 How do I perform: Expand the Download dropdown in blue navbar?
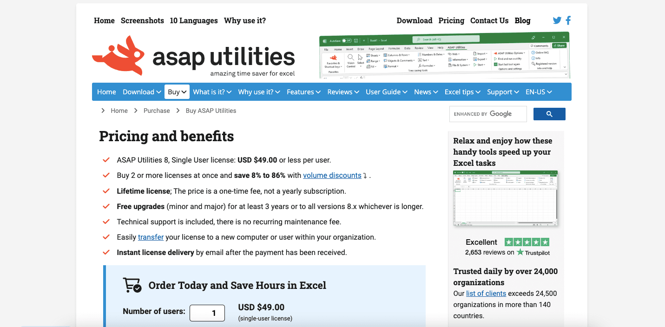[142, 92]
